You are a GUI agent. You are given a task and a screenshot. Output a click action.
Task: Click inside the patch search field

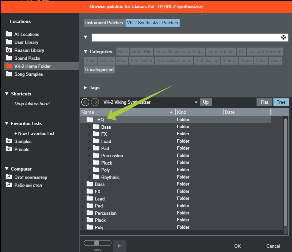click(x=186, y=38)
